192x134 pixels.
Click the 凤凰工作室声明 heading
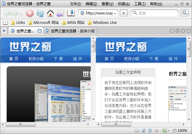coord(128,72)
